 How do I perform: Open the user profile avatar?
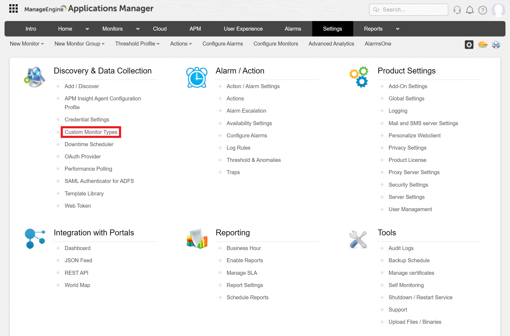[498, 10]
